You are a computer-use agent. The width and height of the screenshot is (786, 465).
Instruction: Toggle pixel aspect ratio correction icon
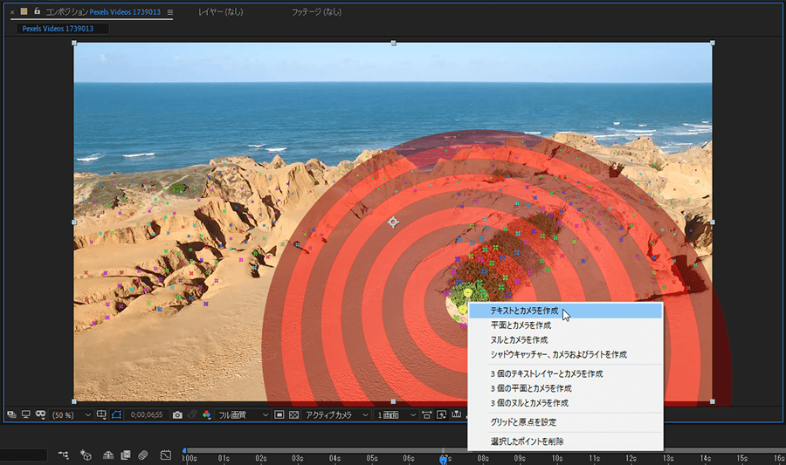click(x=426, y=415)
